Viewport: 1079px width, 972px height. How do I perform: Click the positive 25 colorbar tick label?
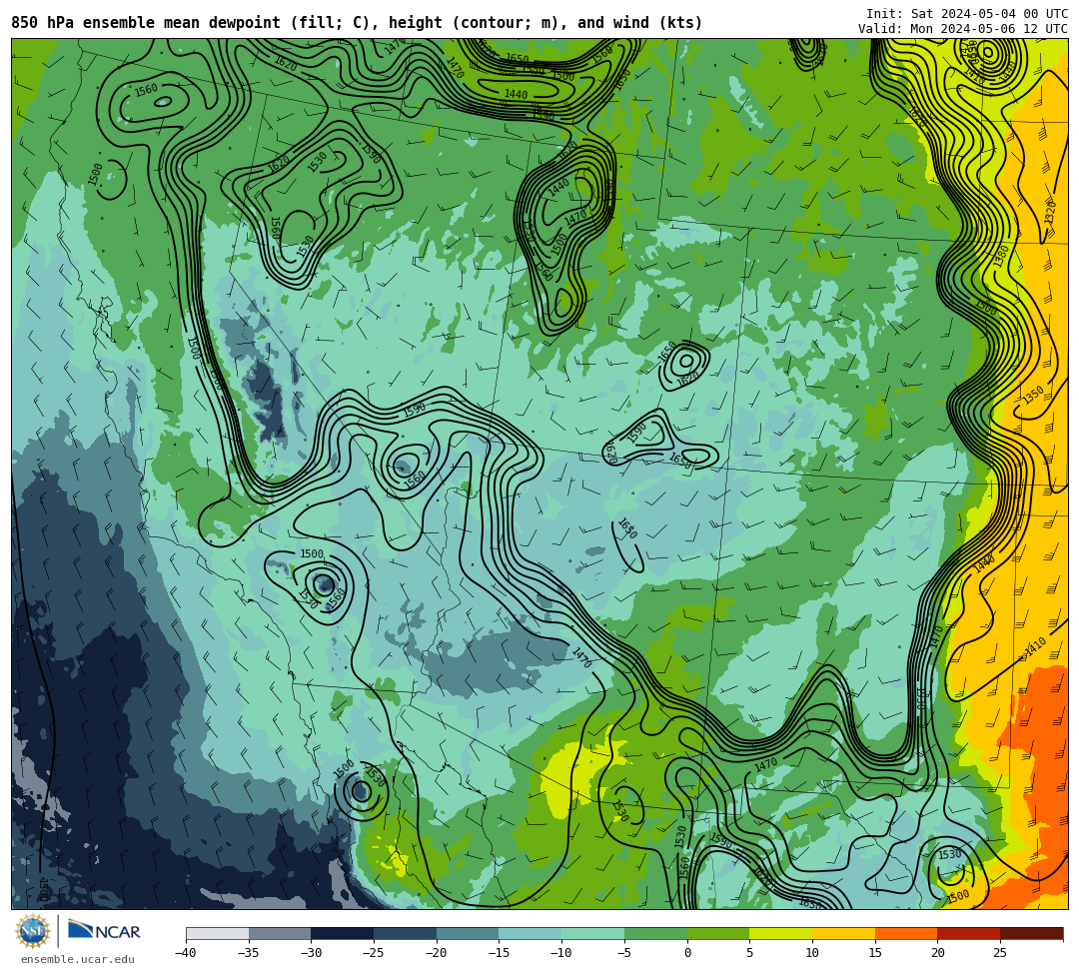[1000, 953]
